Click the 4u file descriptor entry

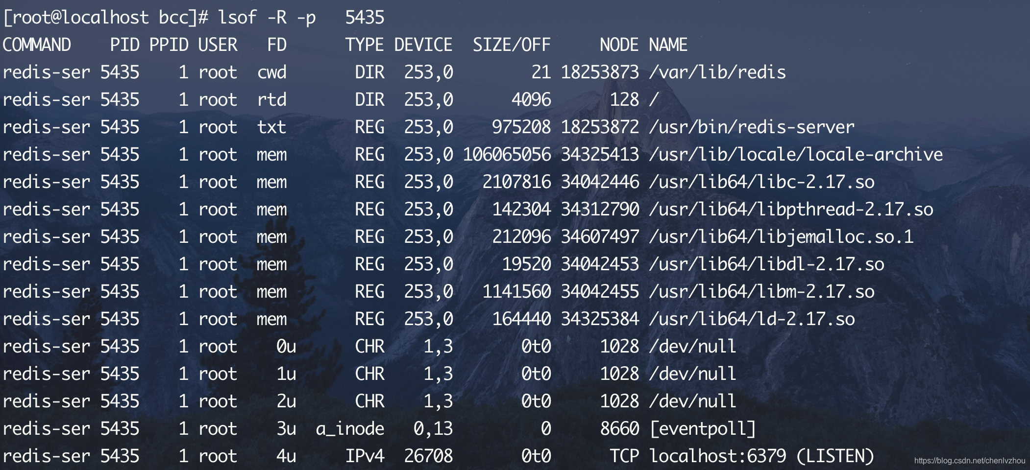(x=287, y=456)
